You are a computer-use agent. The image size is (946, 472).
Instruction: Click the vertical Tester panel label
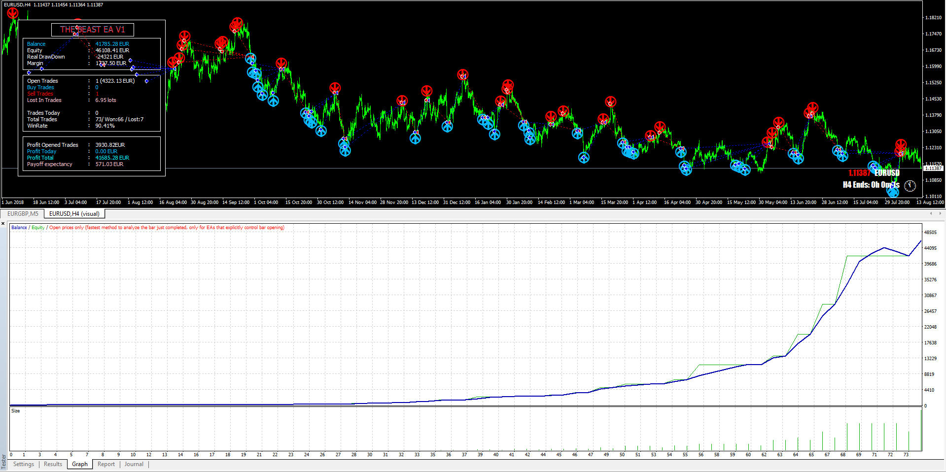(3, 461)
